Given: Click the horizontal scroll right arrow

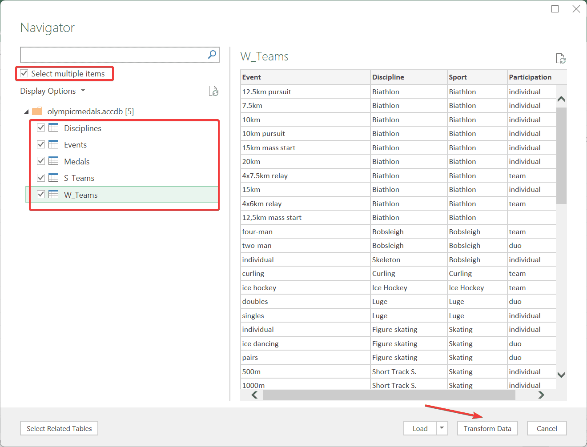Looking at the screenshot, I should tap(541, 395).
